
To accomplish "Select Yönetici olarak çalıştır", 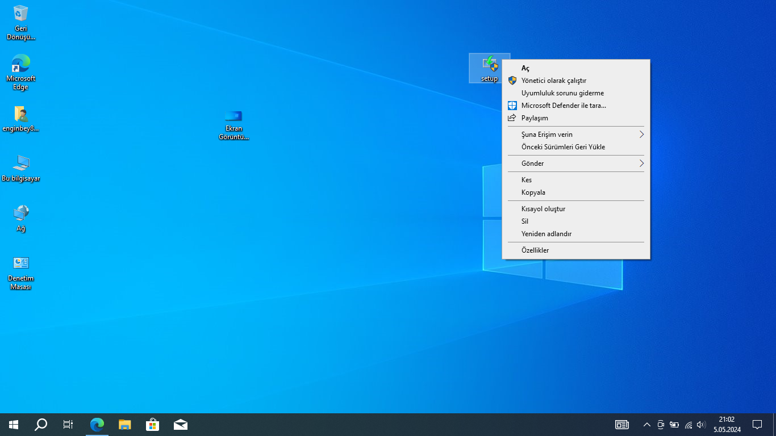I will coord(576,81).
